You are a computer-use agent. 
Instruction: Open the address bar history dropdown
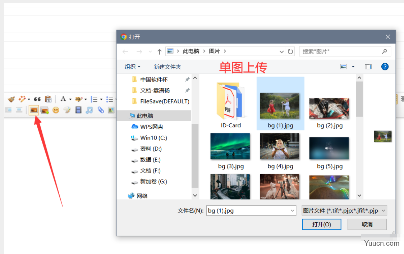[x=282, y=51]
